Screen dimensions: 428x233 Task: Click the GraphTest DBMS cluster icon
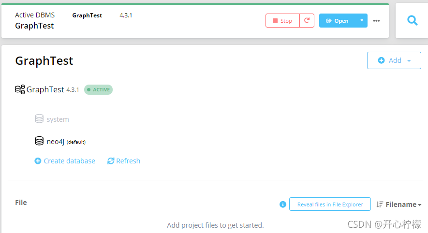click(x=20, y=89)
